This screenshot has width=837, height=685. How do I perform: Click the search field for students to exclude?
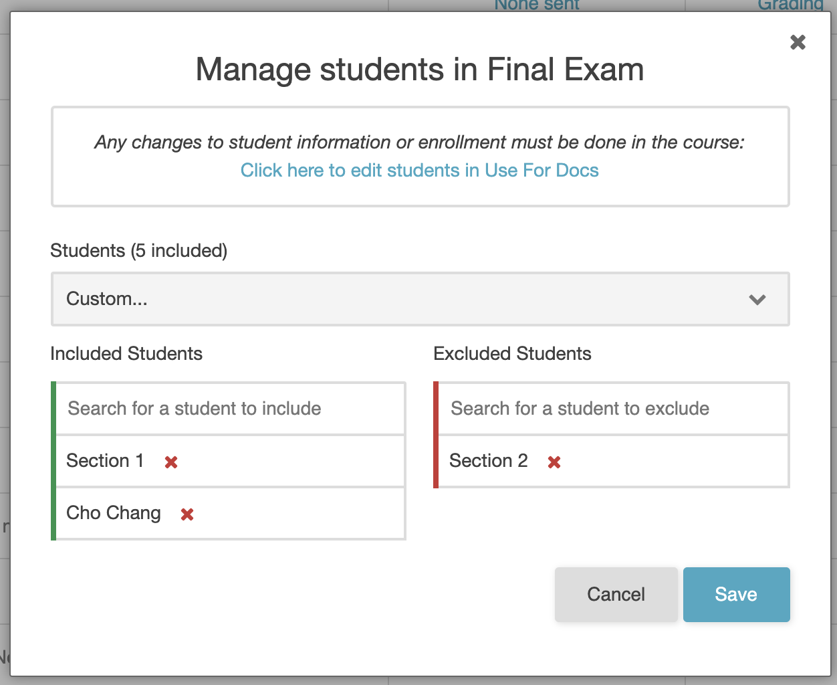tap(612, 408)
